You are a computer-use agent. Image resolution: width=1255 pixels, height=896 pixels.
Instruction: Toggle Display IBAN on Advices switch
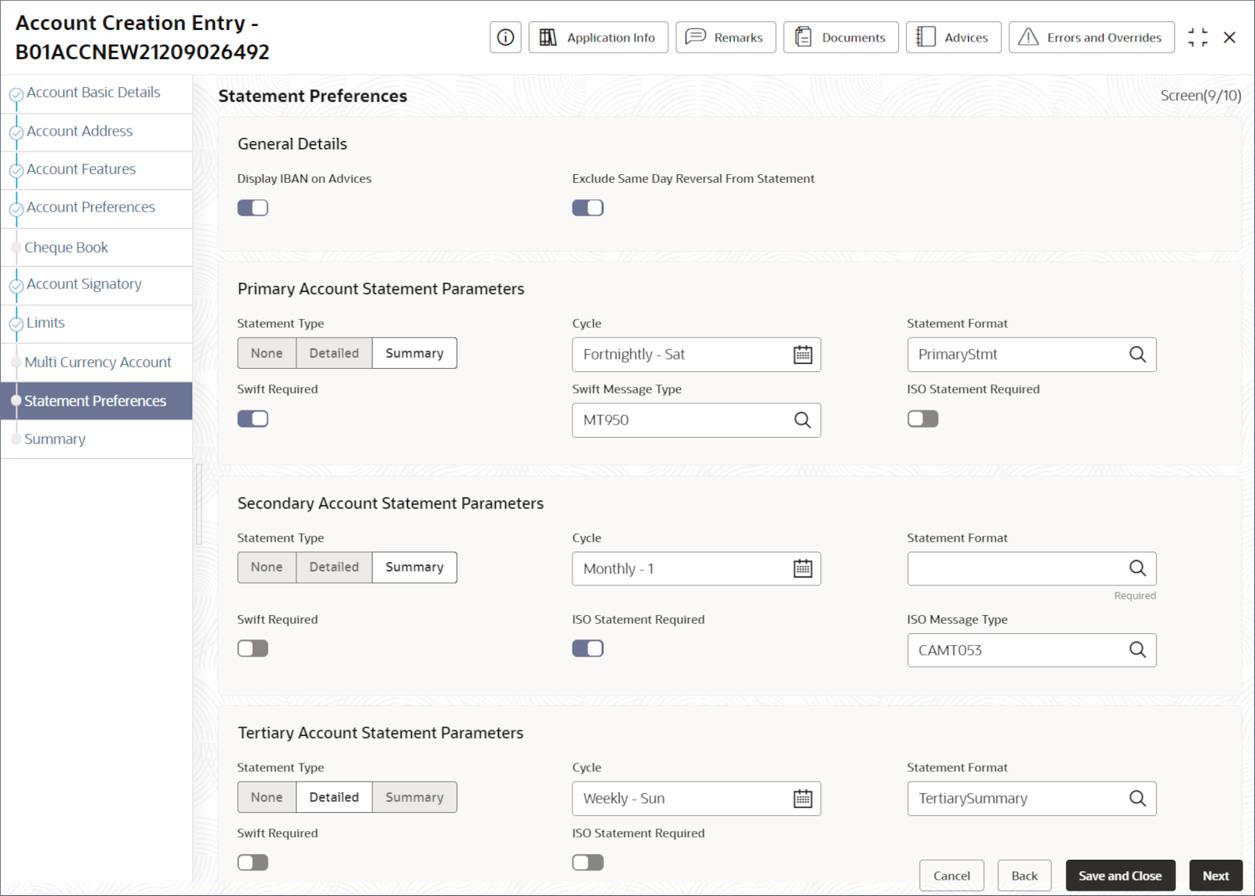[253, 208]
